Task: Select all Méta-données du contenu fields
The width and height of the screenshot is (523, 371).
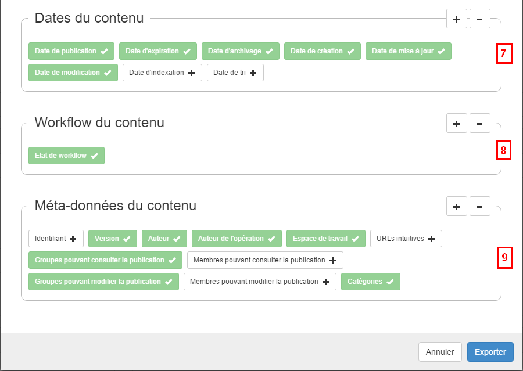Action: point(456,206)
